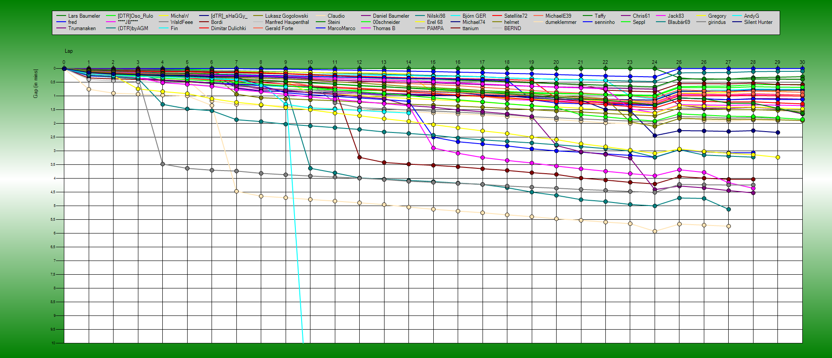Click Satellite72 legend entry
Image resolution: width=832 pixels, height=358 pixels.
coord(516,16)
